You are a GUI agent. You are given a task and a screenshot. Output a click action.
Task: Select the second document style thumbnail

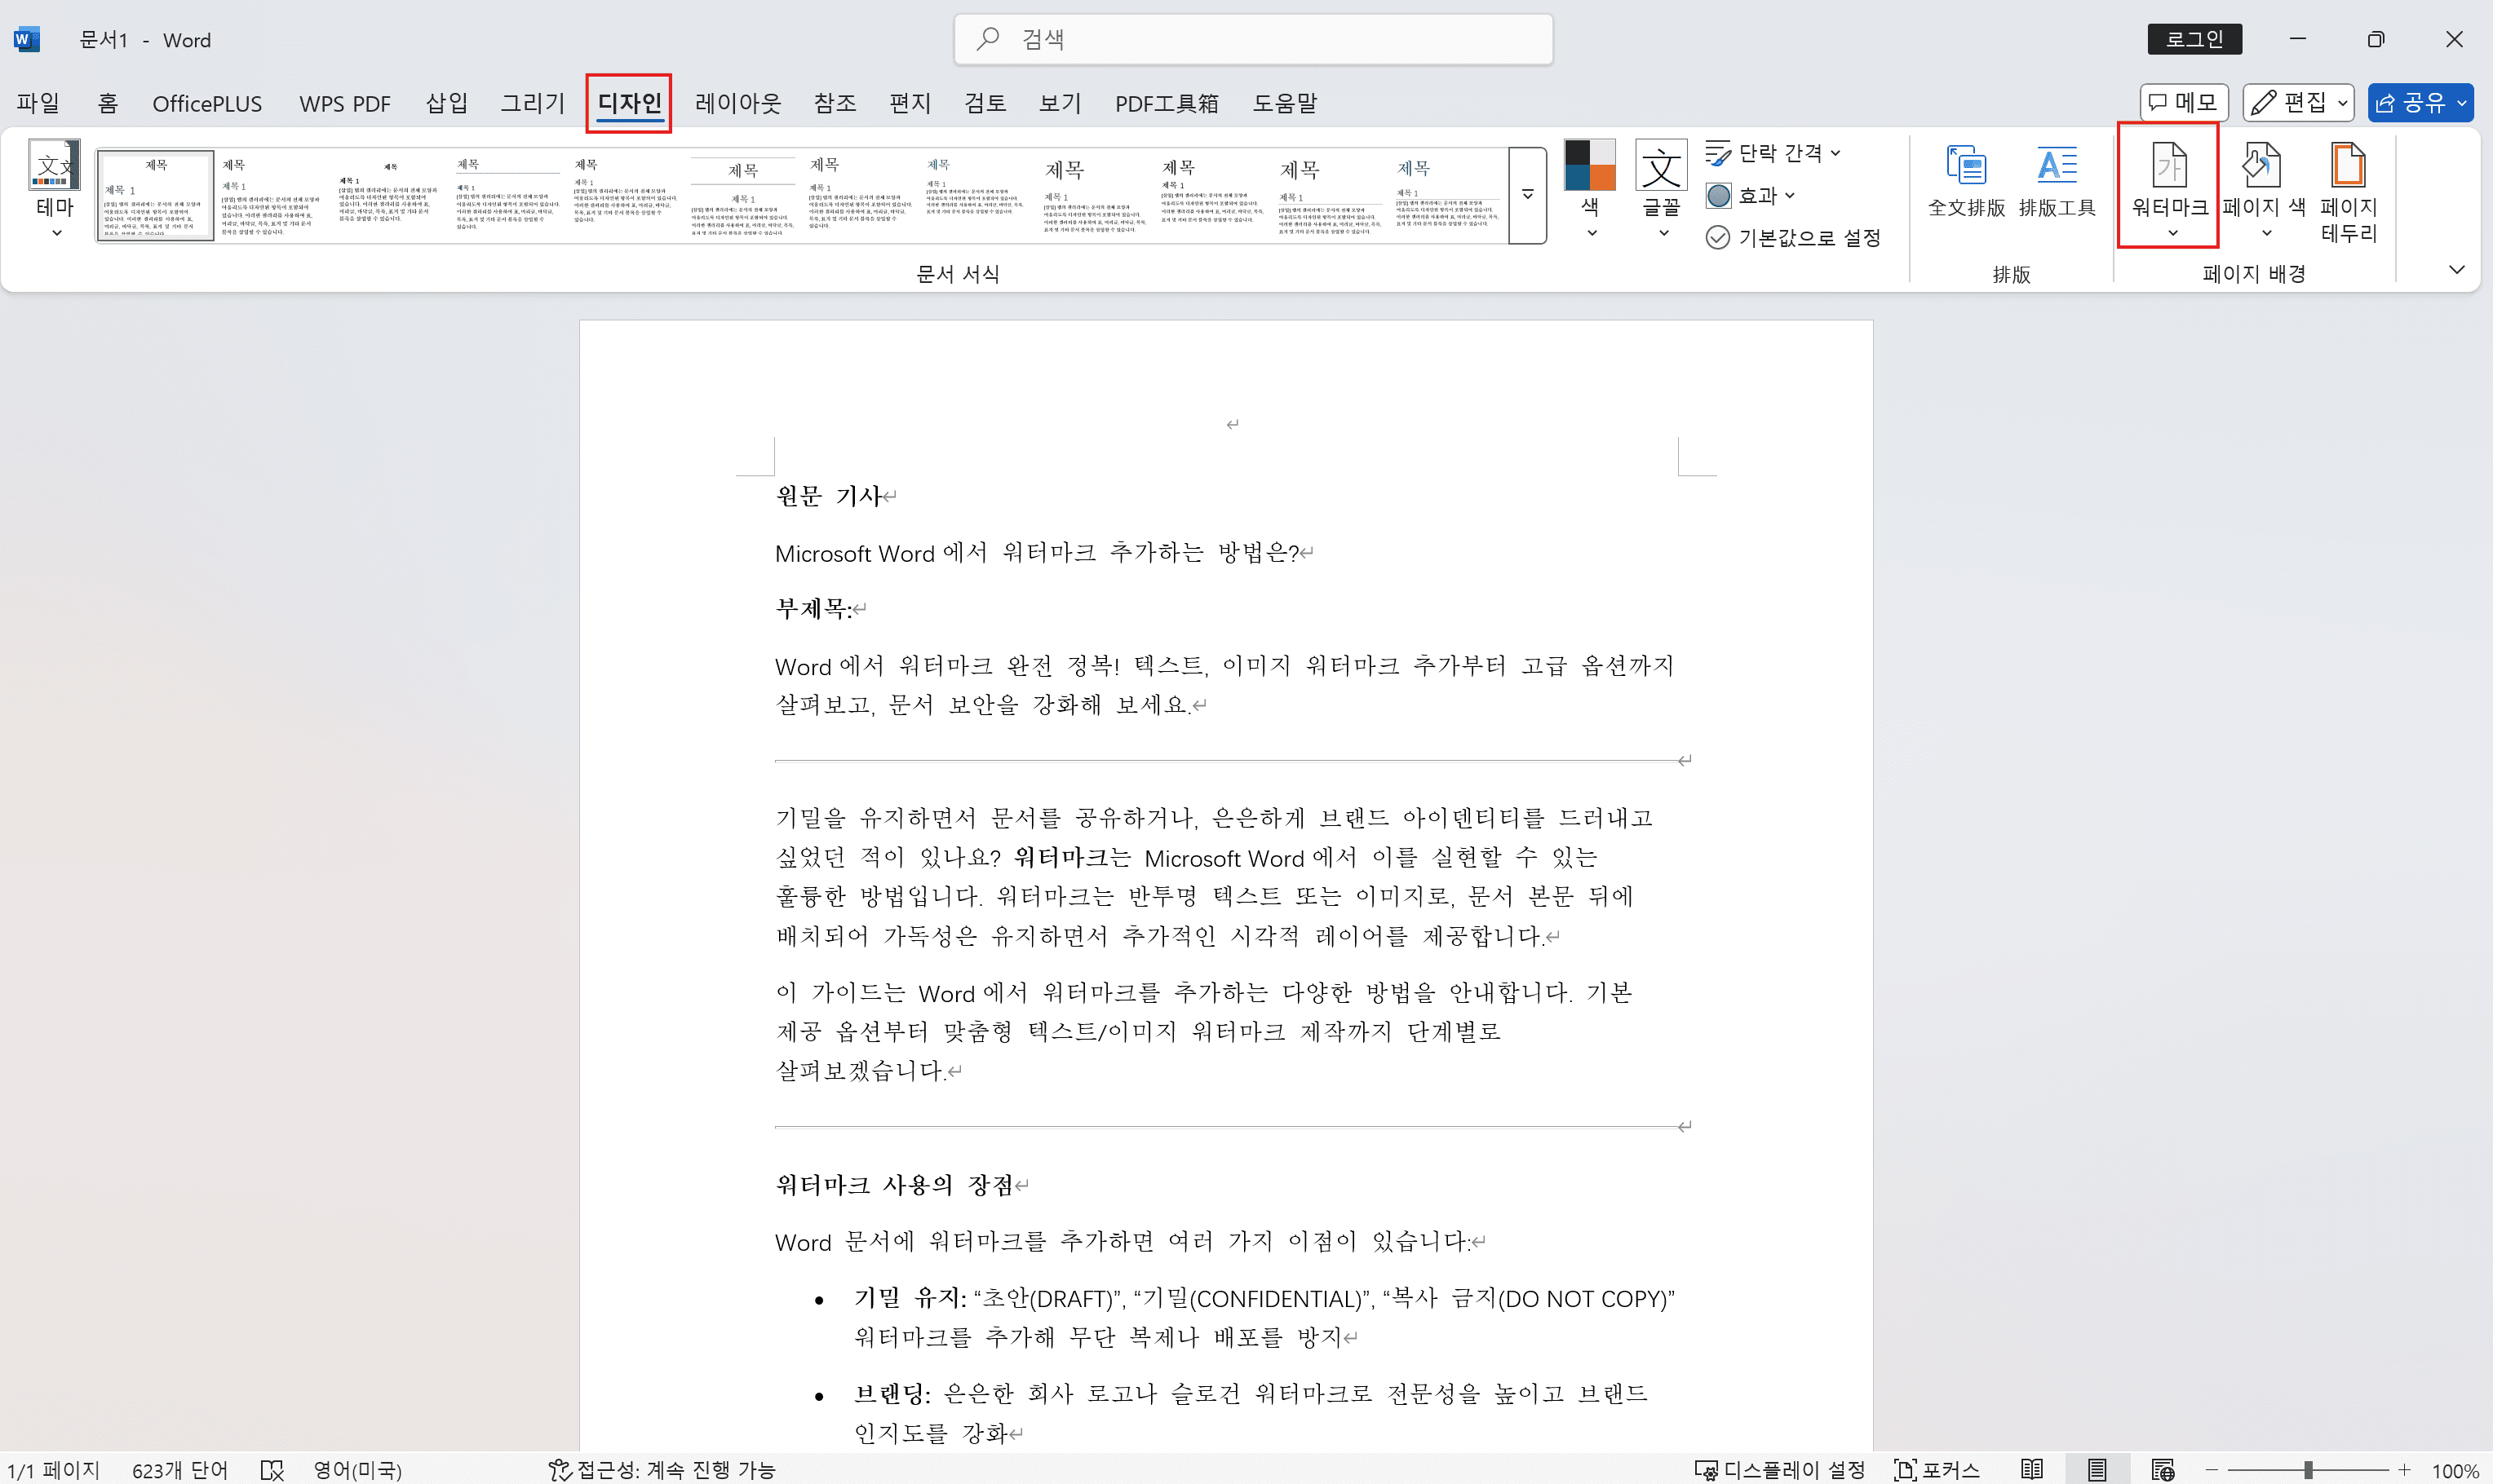[x=272, y=195]
